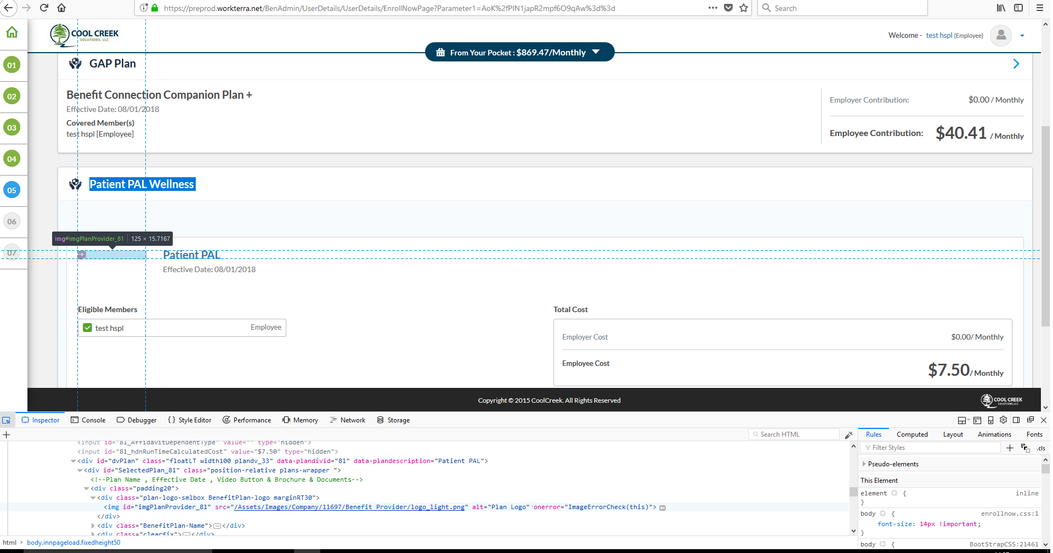1053x553 pixels.
Task: Save to Pocket icon in address bar
Action: [x=728, y=8]
